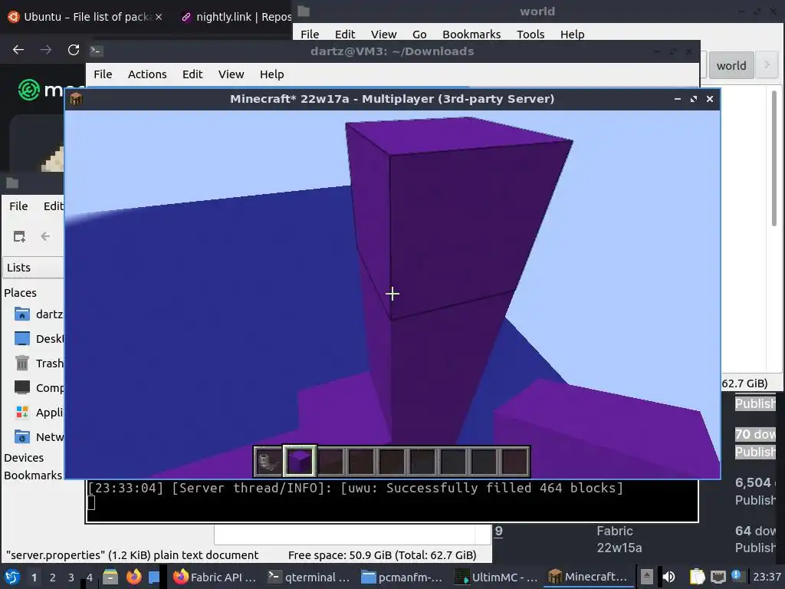The width and height of the screenshot is (785, 589).
Task: Click the world file manager scrollbar
Action: 774,158
